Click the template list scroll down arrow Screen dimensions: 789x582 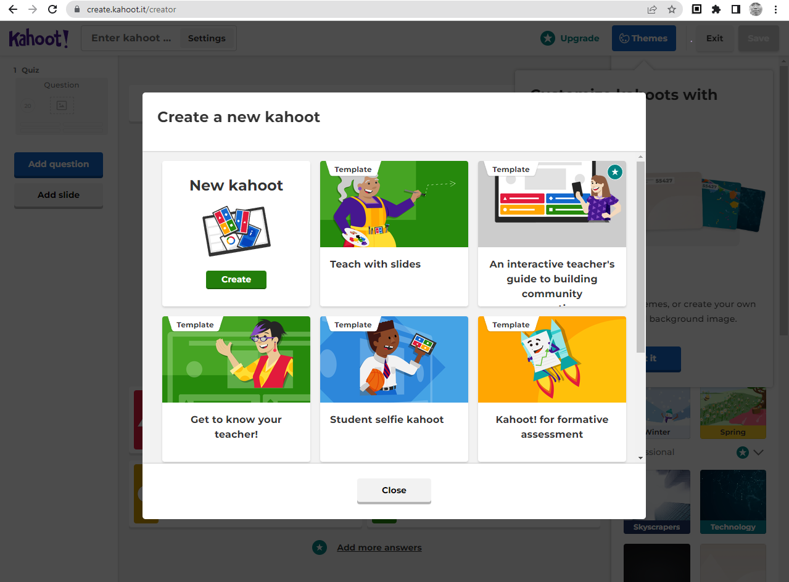click(640, 457)
